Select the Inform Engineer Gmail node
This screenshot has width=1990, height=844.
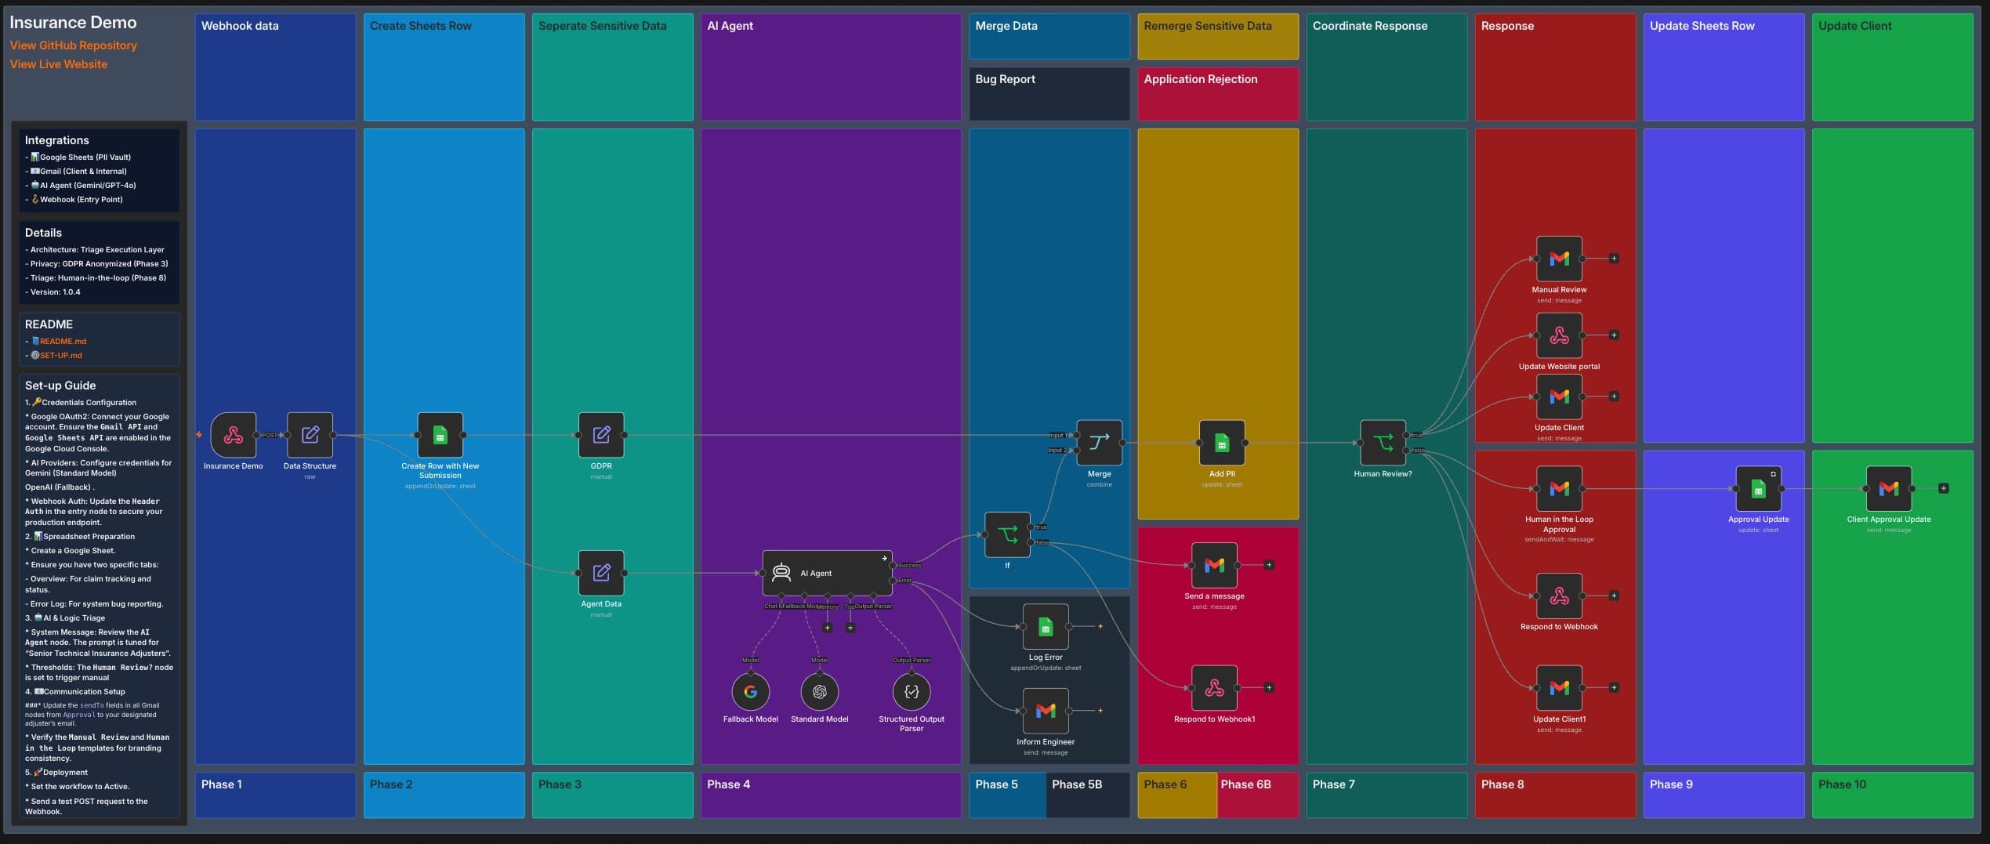click(1046, 711)
